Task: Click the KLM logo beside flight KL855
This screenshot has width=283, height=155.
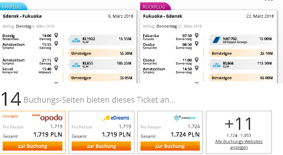Action: click(76, 65)
